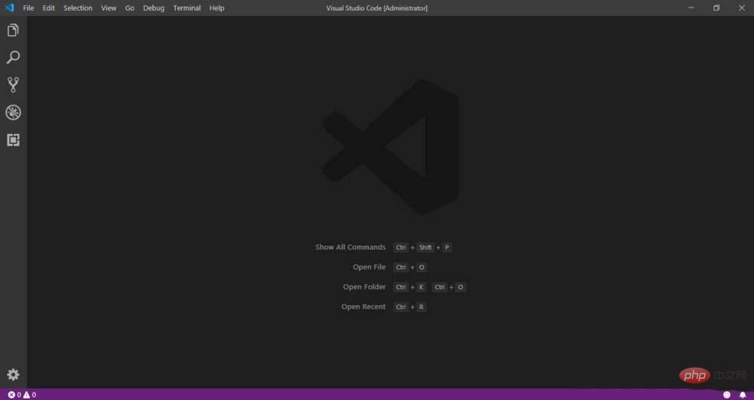
Task: Click the VS Code logo in the title bar
Action: click(x=9, y=8)
